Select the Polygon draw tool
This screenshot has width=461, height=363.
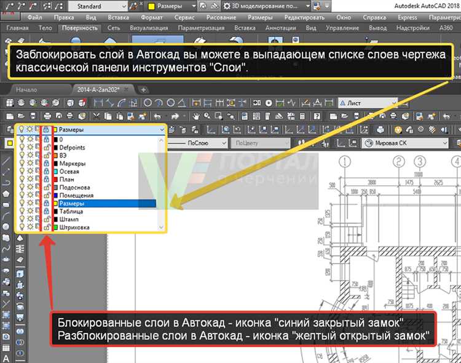click(6, 194)
